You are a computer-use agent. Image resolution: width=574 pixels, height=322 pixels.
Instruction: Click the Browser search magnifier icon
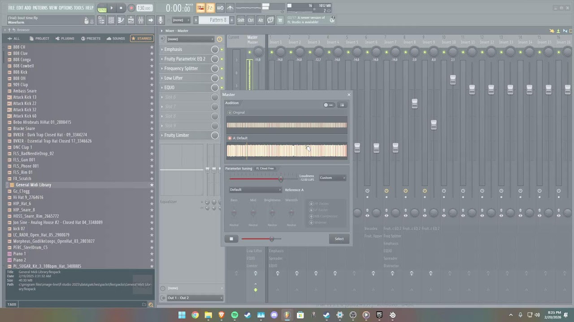coord(151,305)
